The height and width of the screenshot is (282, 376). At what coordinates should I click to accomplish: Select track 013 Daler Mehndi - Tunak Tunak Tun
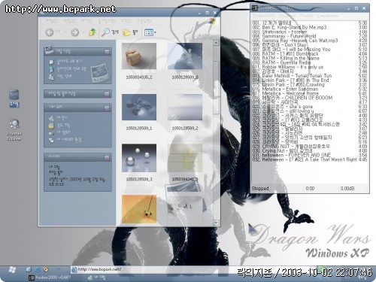[x=310, y=76]
